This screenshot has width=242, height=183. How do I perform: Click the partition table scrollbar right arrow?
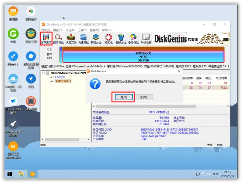click(228, 106)
